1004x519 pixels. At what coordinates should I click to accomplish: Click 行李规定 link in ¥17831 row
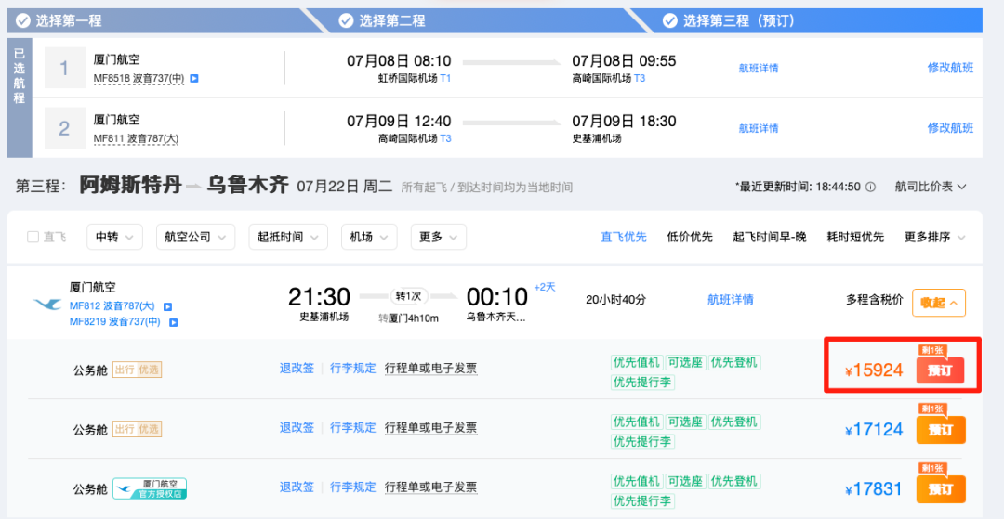click(353, 487)
